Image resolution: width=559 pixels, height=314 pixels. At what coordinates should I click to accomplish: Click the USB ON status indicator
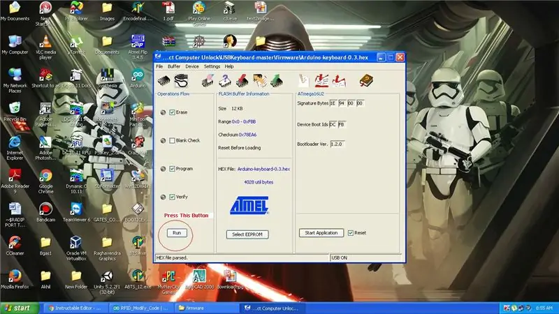340,257
